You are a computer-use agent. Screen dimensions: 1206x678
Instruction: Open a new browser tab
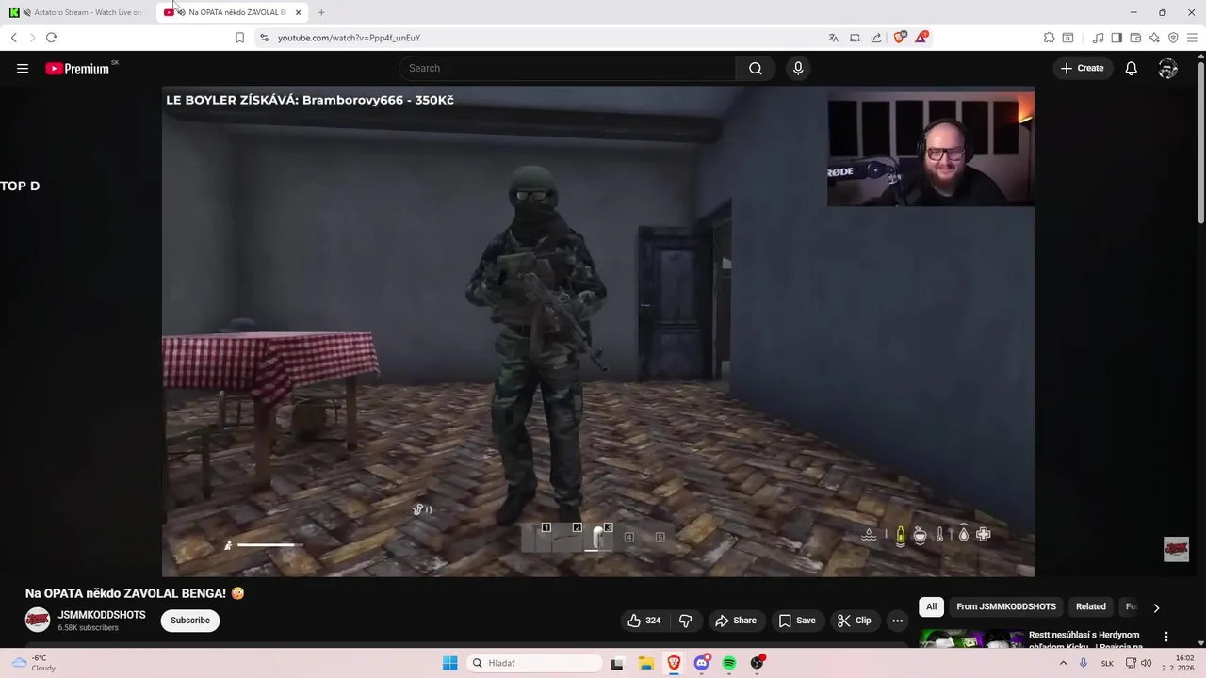(321, 12)
